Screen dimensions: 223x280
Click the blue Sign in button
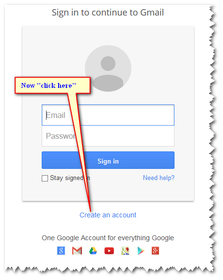pyautogui.click(x=108, y=160)
